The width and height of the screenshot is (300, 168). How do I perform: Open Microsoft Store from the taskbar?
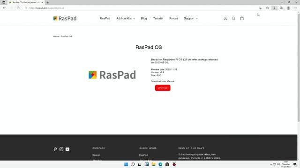pos(167,164)
